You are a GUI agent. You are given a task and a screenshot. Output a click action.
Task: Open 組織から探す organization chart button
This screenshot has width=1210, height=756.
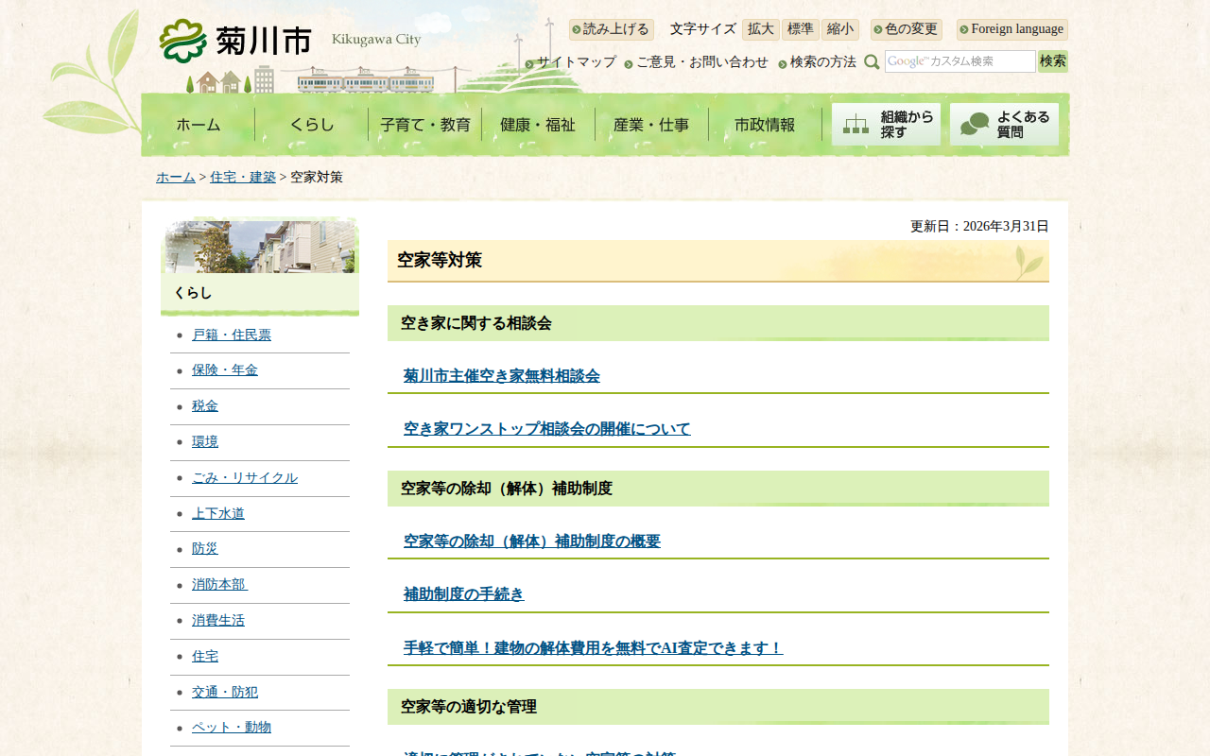point(886,125)
